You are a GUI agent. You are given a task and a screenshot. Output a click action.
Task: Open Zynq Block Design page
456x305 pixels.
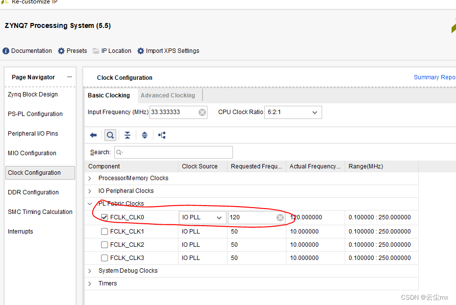pyautogui.click(x=33, y=94)
